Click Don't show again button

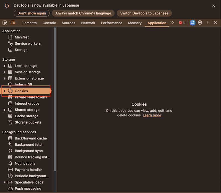tap(32, 13)
